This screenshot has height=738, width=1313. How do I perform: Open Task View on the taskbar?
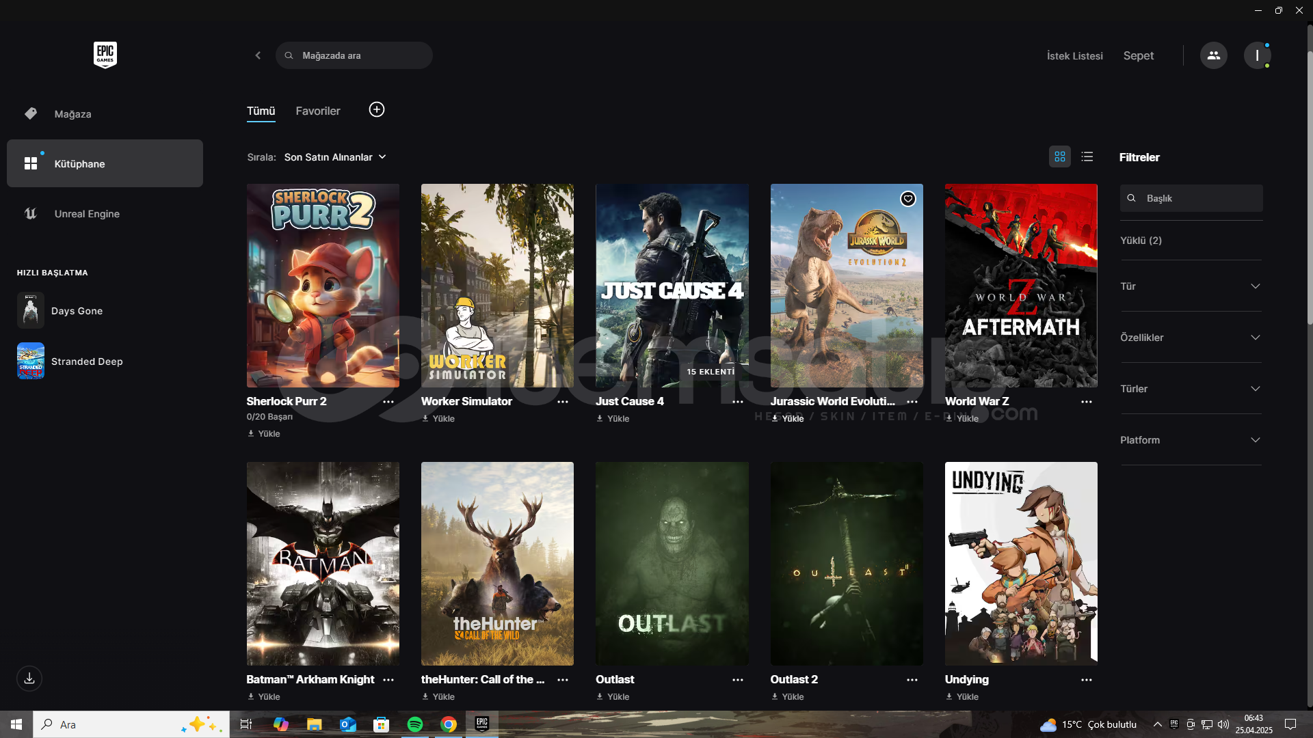tap(246, 724)
